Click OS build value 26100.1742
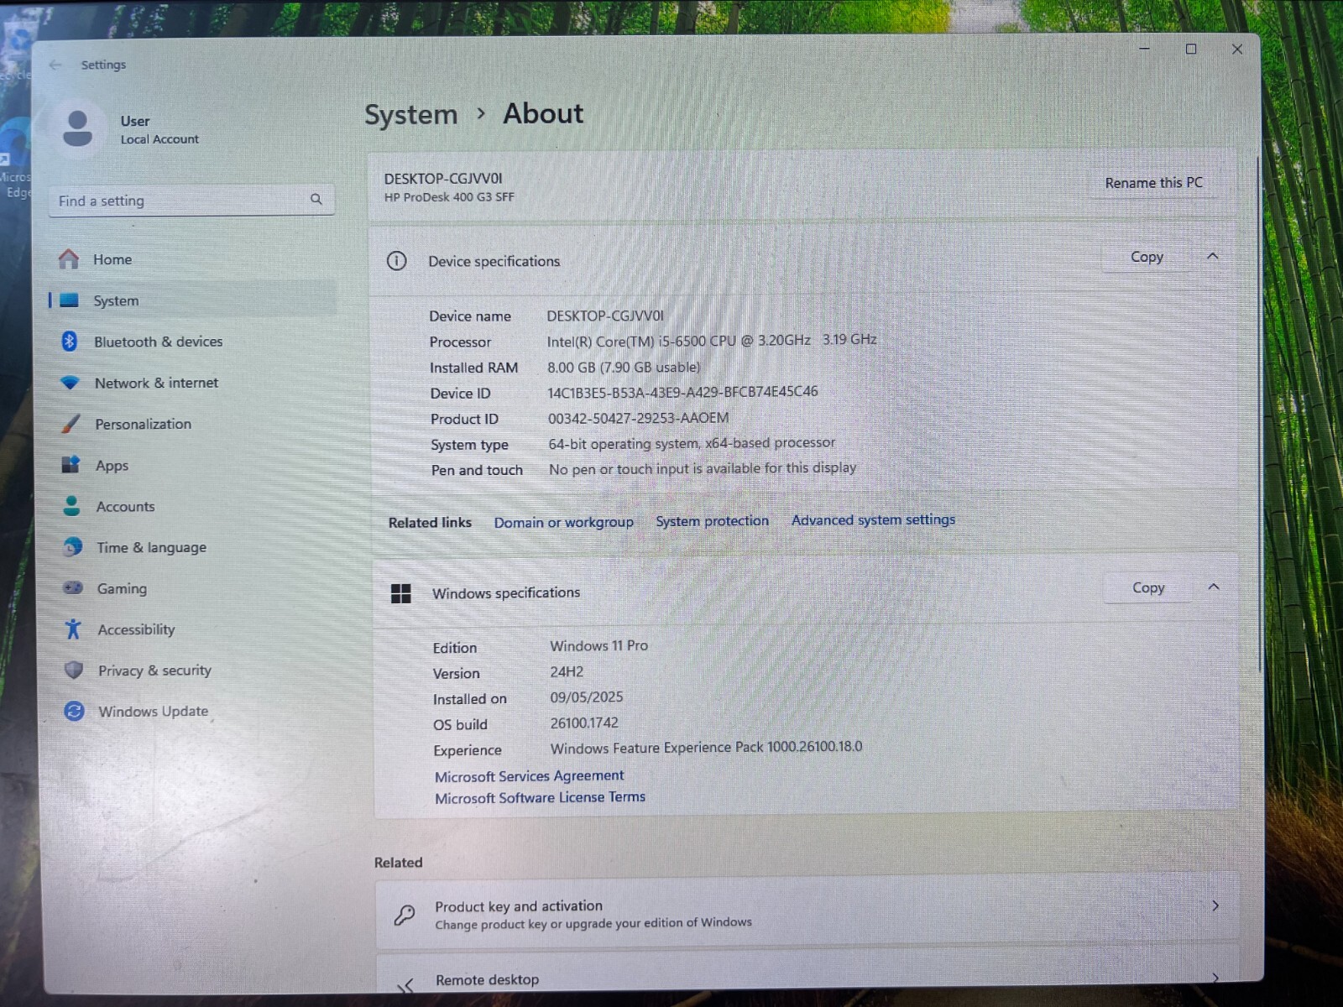The width and height of the screenshot is (1343, 1007). pyautogui.click(x=584, y=723)
